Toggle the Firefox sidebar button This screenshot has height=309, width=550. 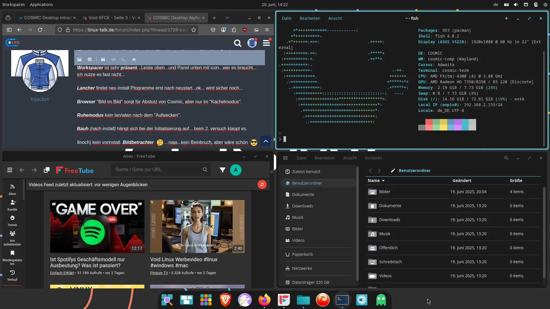pos(9,30)
